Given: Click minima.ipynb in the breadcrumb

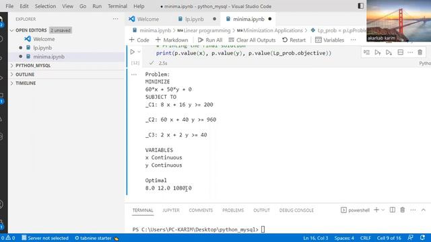Looking at the screenshot, I should (x=155, y=30).
